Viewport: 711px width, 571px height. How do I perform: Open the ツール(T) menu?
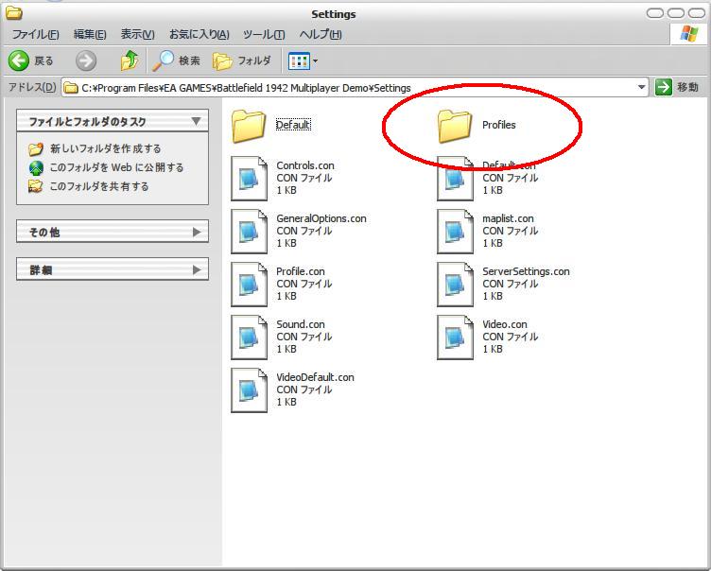(x=264, y=34)
